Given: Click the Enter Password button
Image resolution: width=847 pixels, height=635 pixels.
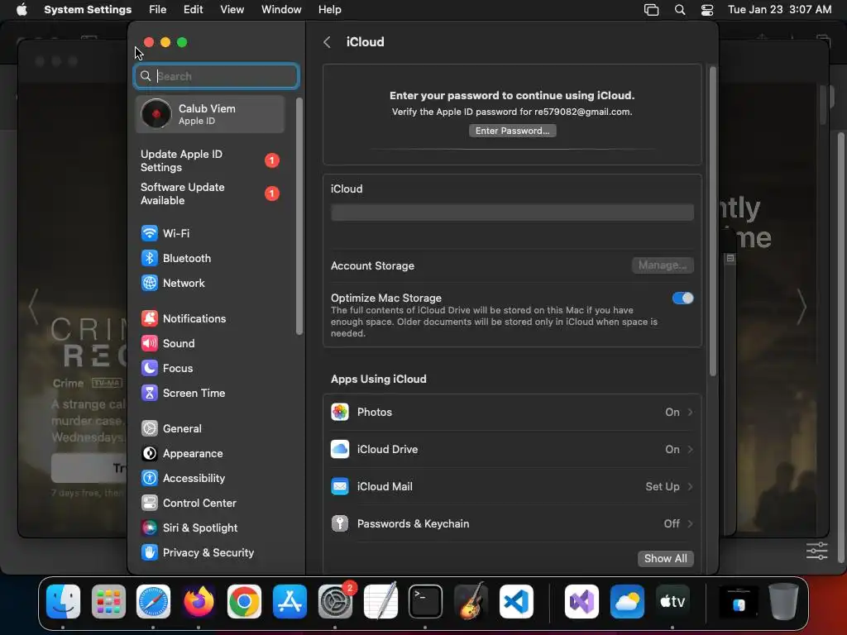Looking at the screenshot, I should coord(512,131).
